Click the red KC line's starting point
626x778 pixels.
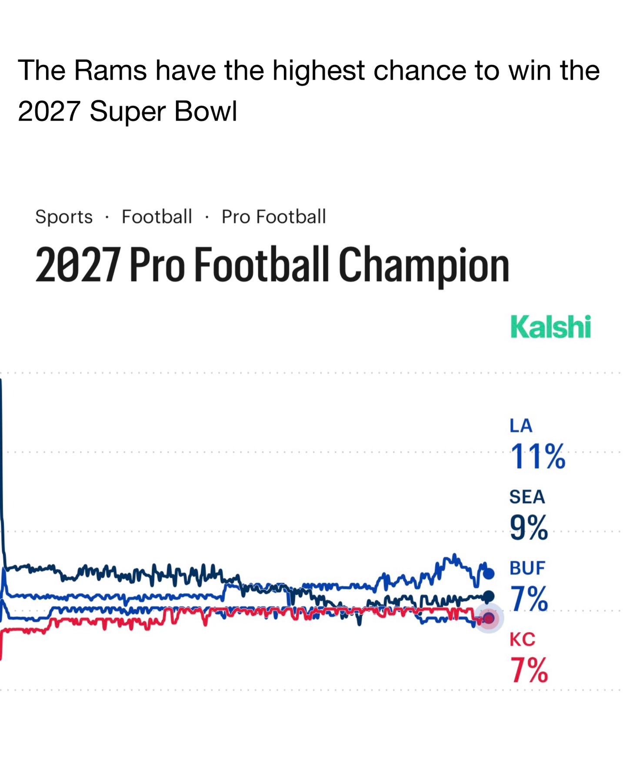[1, 644]
